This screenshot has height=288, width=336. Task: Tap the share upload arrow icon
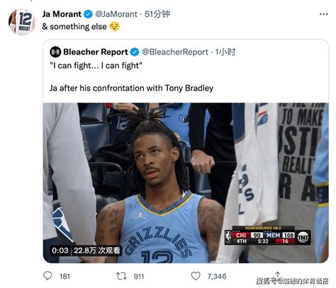278,275
